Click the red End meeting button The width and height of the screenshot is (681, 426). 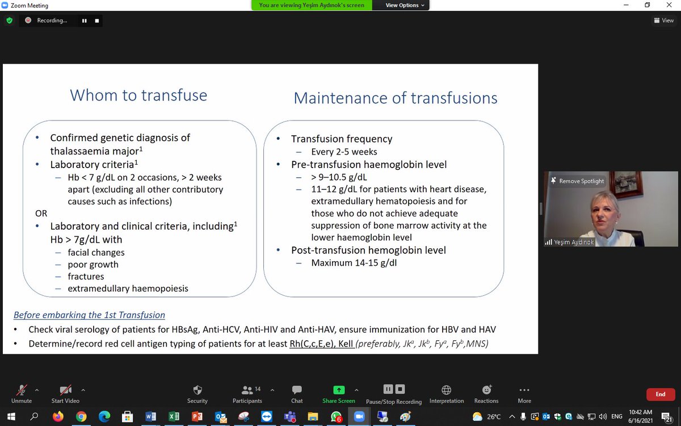click(x=661, y=394)
